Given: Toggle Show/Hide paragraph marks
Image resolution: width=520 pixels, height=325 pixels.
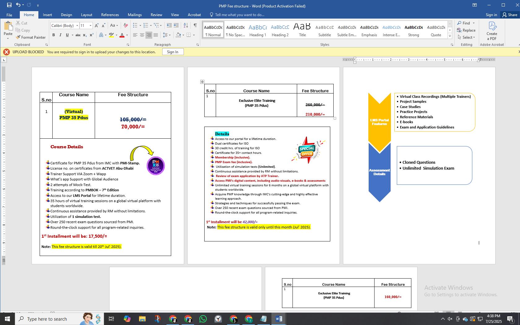Looking at the screenshot, I should 195,25.
